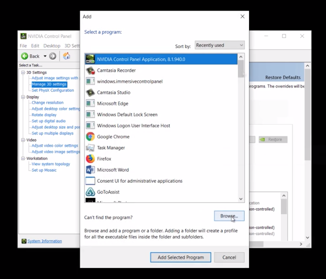The height and width of the screenshot is (279, 326).
Task: Cancel the Add dialog
Action: click(x=229, y=257)
